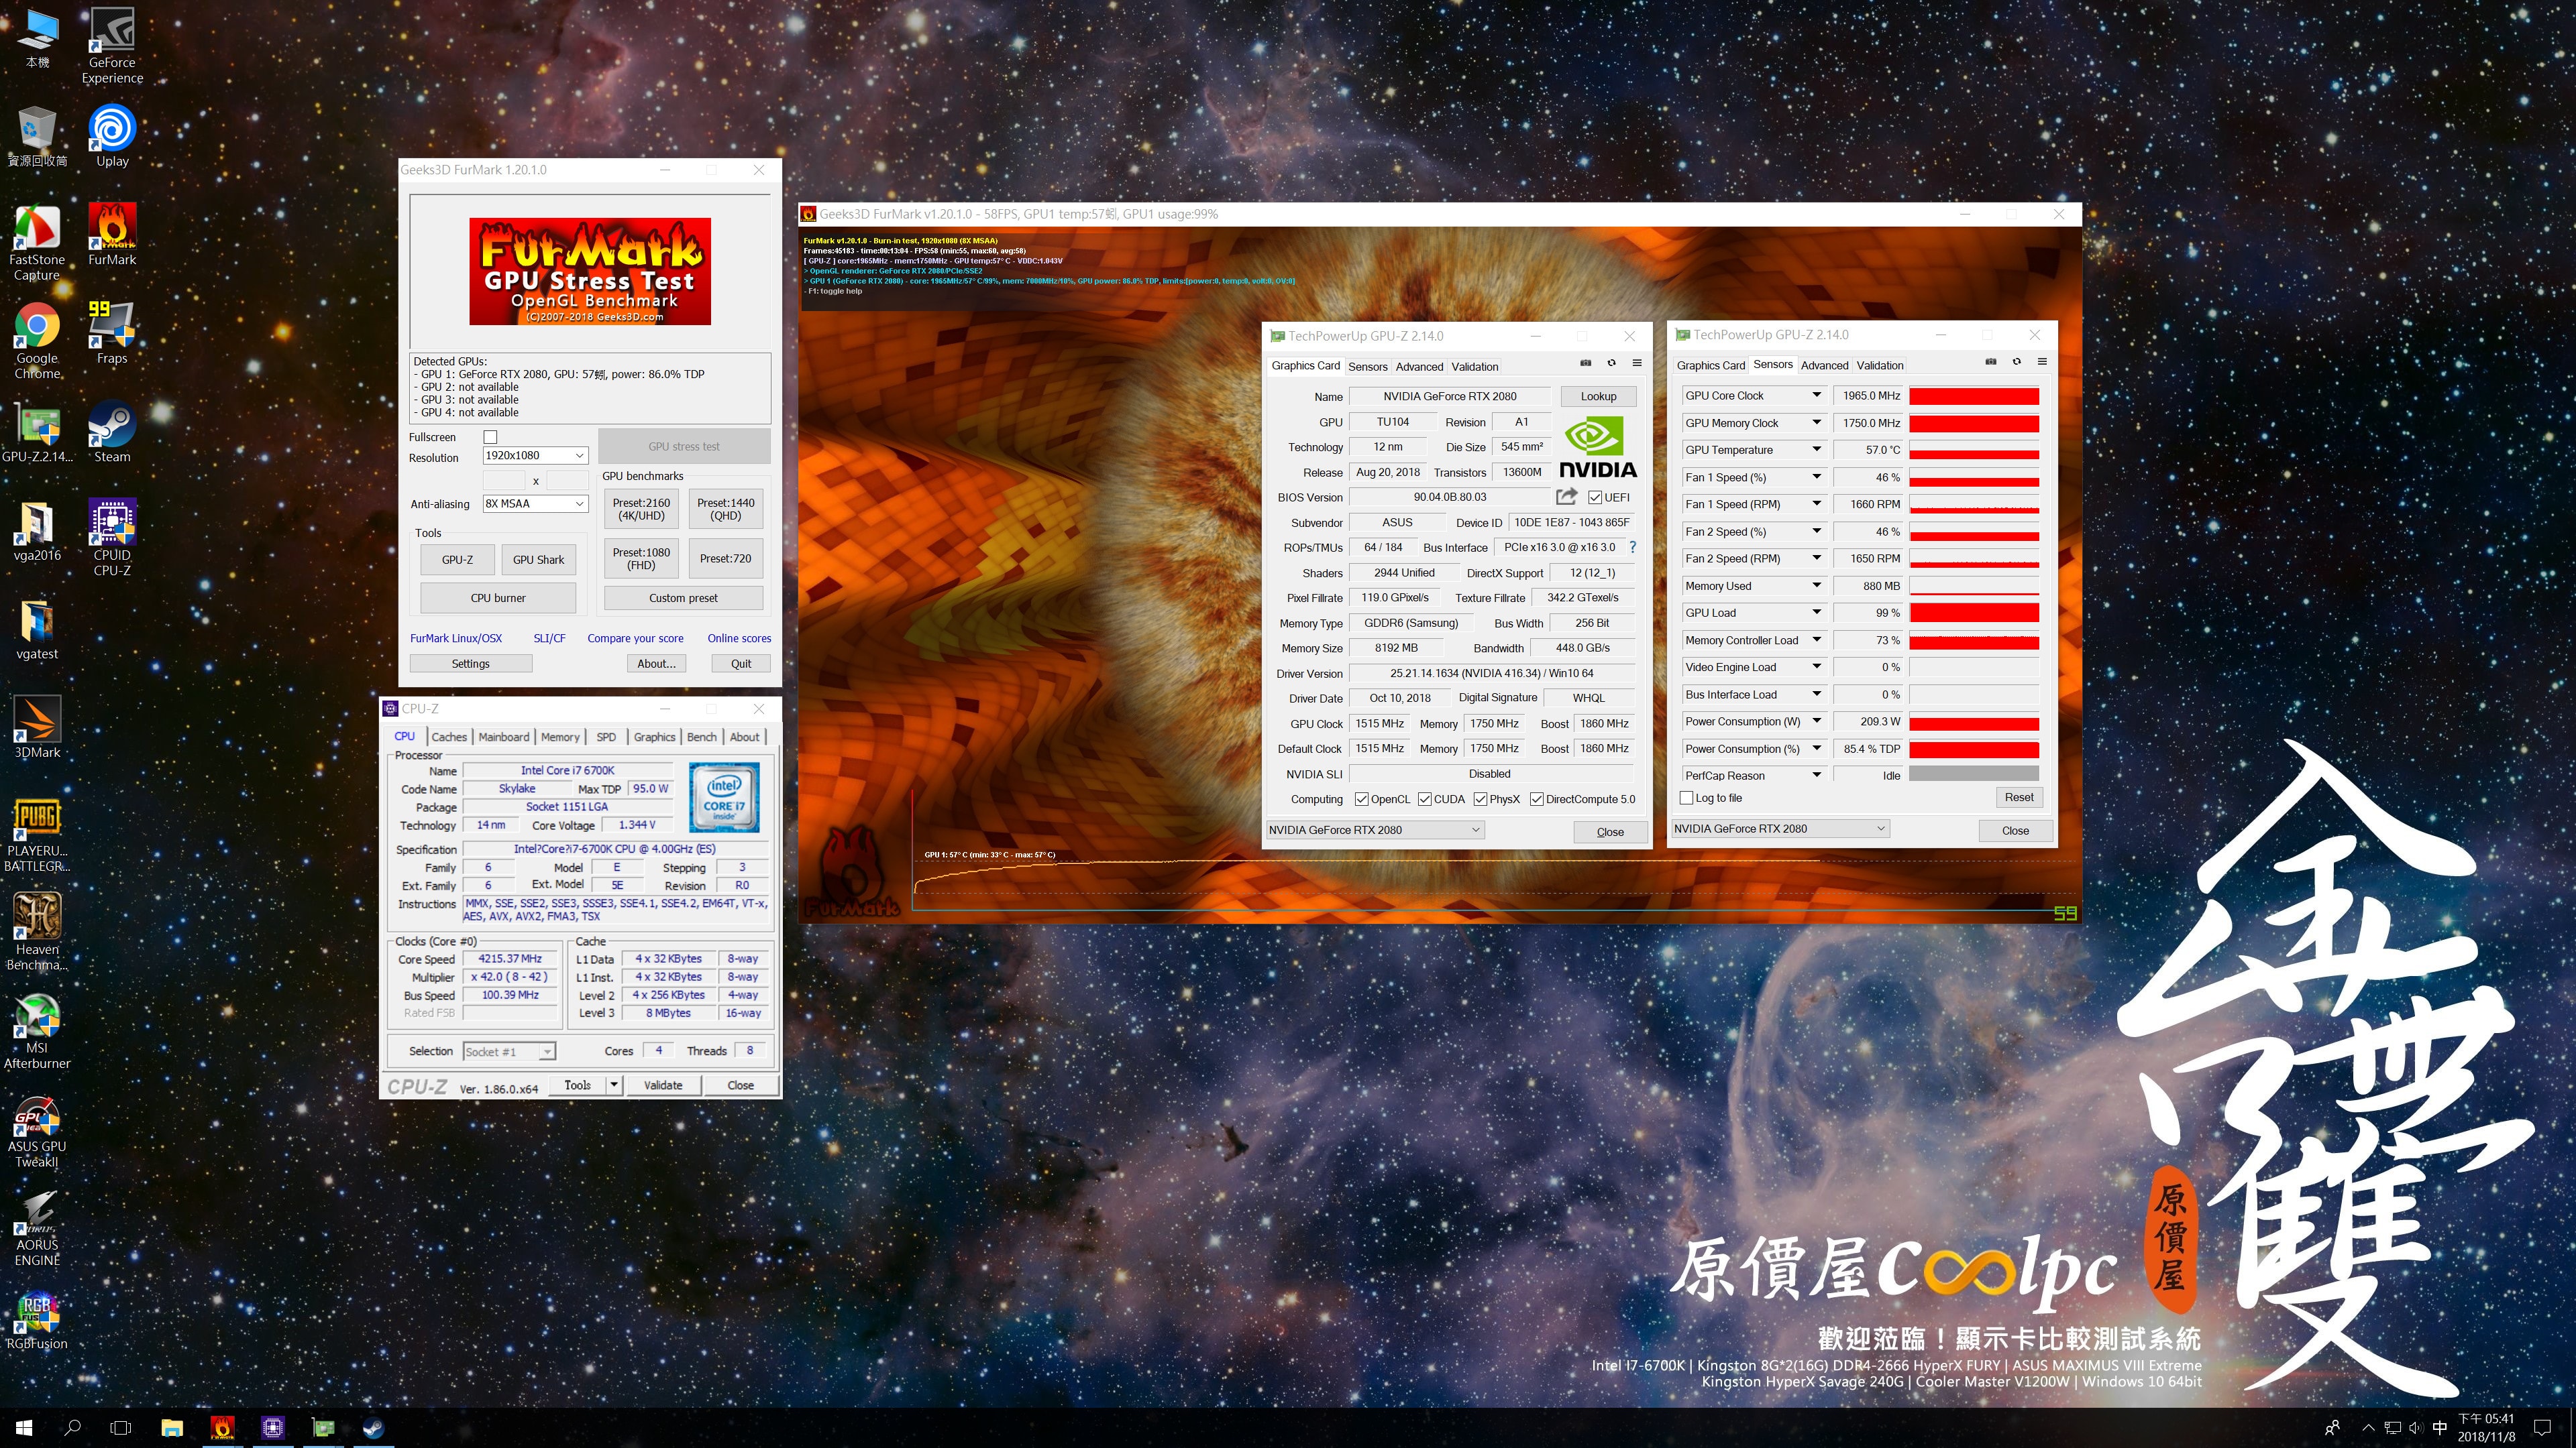Enable the FurMark Fullscreen checkbox

pyautogui.click(x=490, y=436)
